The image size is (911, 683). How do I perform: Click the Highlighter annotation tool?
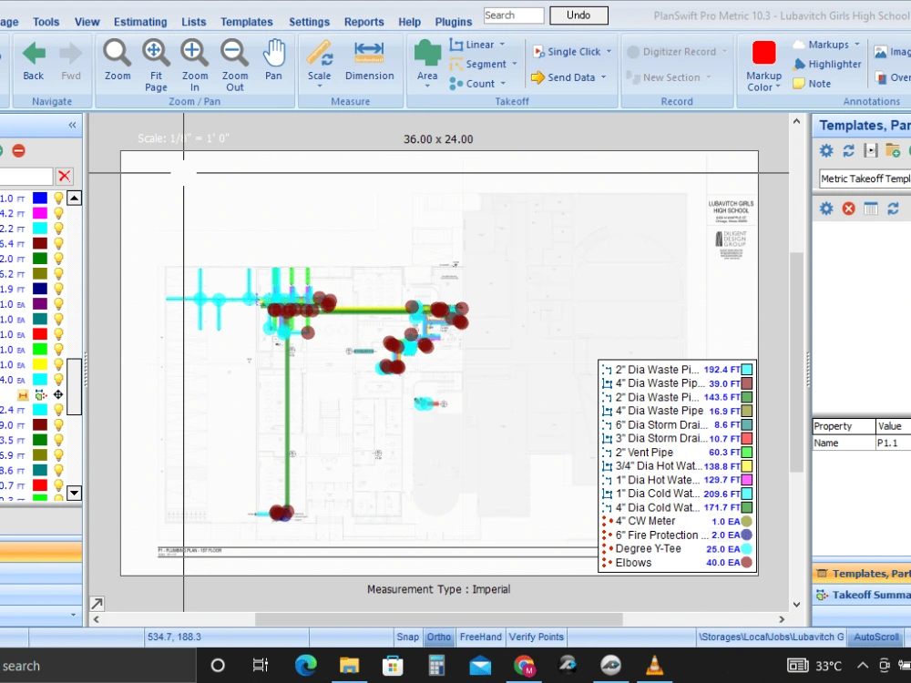[x=827, y=64]
